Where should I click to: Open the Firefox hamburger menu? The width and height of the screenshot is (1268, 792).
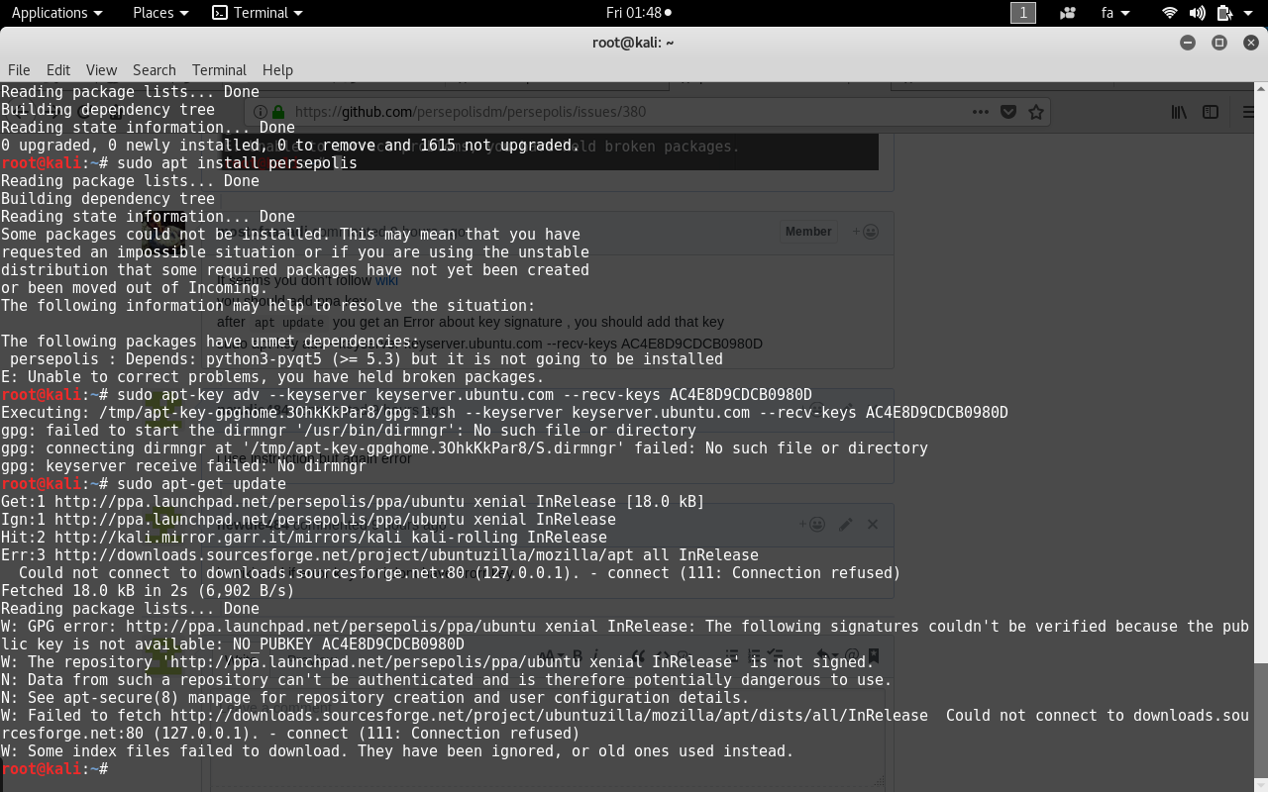coord(1250,112)
